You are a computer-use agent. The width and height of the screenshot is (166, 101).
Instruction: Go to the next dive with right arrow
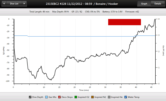[x=24, y=4]
